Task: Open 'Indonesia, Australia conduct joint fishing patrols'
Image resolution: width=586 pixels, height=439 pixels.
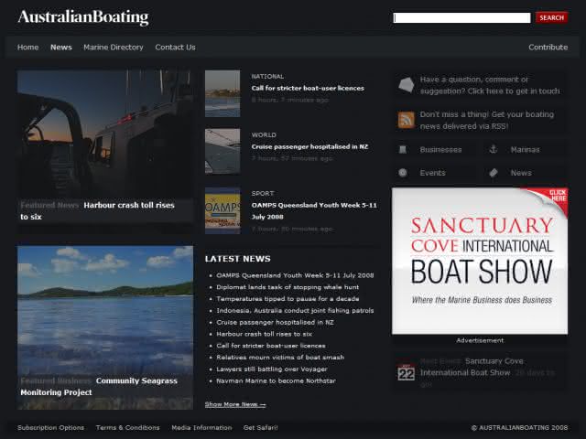Action: pyautogui.click(x=295, y=311)
